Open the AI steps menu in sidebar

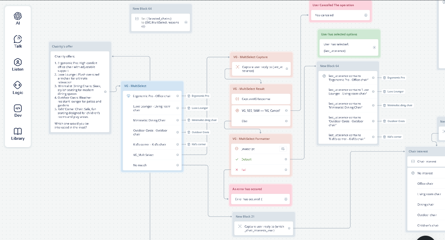[18, 19]
